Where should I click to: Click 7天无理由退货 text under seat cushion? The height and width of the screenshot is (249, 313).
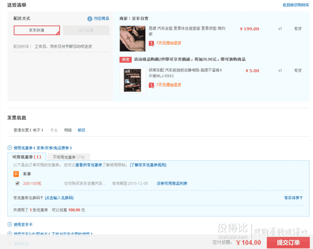point(169,43)
